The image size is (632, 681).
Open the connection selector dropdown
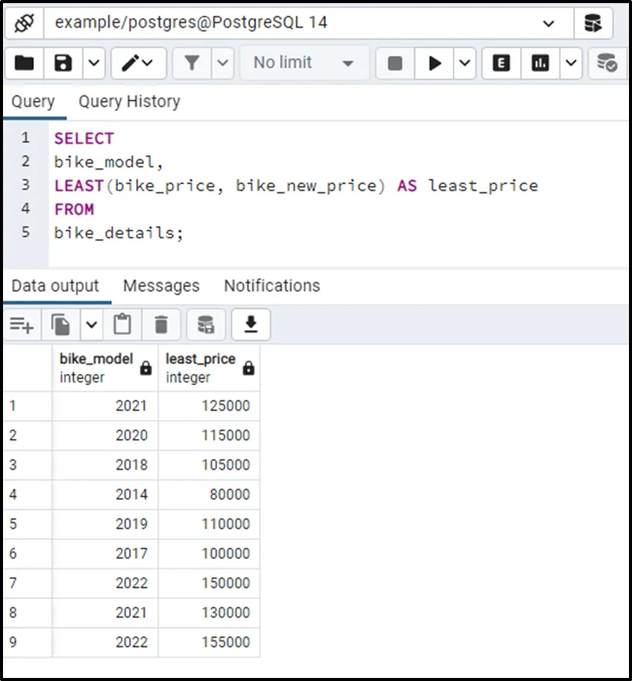tap(549, 23)
